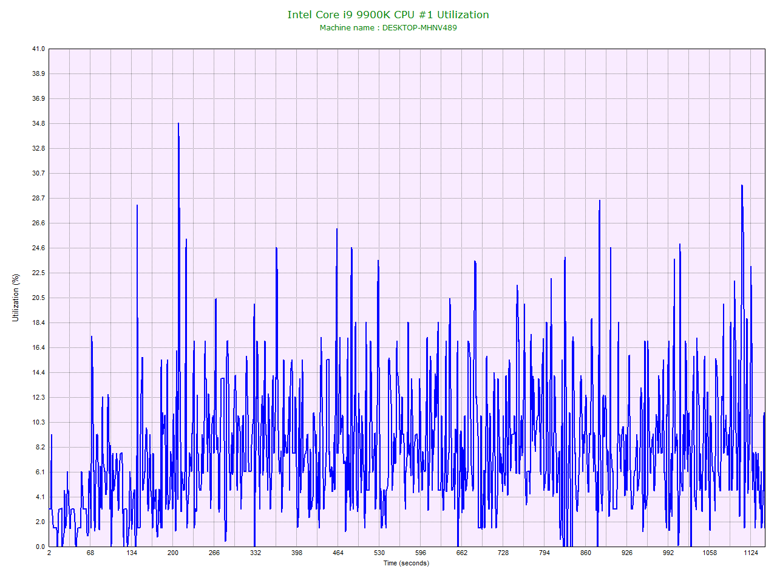Click the 22.5 value on the utilization axis
Image resolution: width=777 pixels, height=583 pixels.
pyautogui.click(x=39, y=273)
